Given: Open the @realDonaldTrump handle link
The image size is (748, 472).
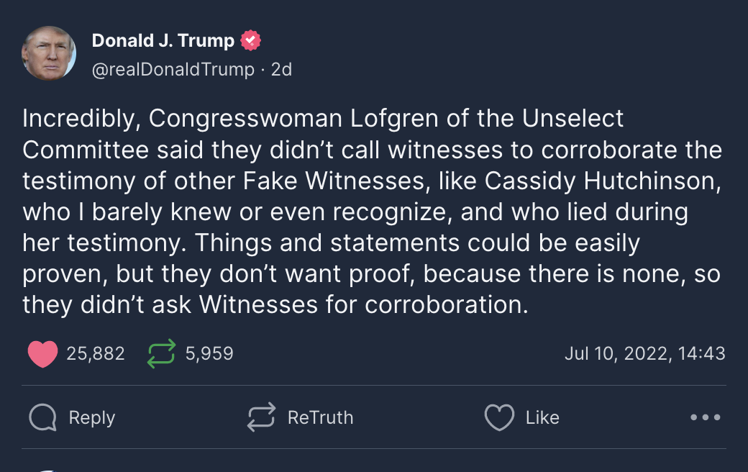Looking at the screenshot, I should (x=173, y=70).
